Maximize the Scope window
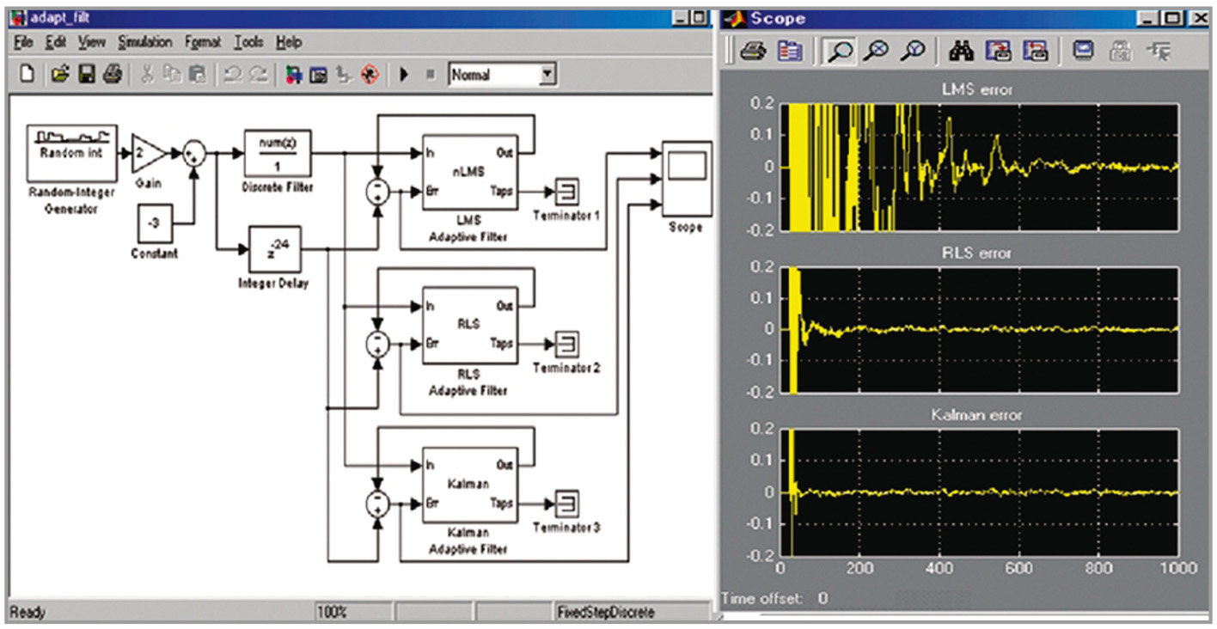Screen dimensions: 1217x629 1174,17
